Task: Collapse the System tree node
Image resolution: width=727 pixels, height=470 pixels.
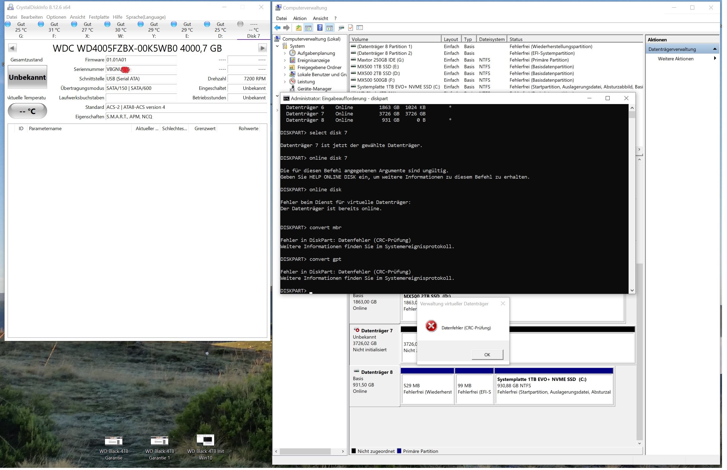Action: coord(277,46)
